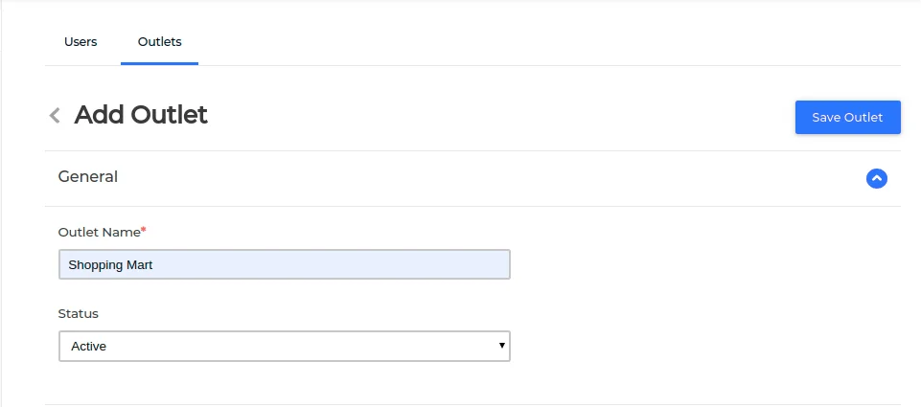921x407 pixels.
Task: Click the General section title text
Action: 87,177
